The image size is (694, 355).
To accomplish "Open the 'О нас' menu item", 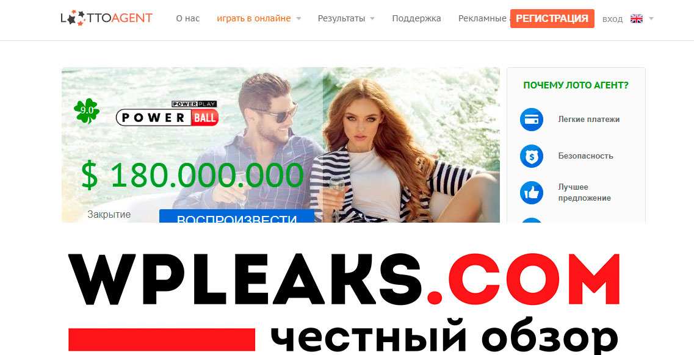I will tap(187, 18).
